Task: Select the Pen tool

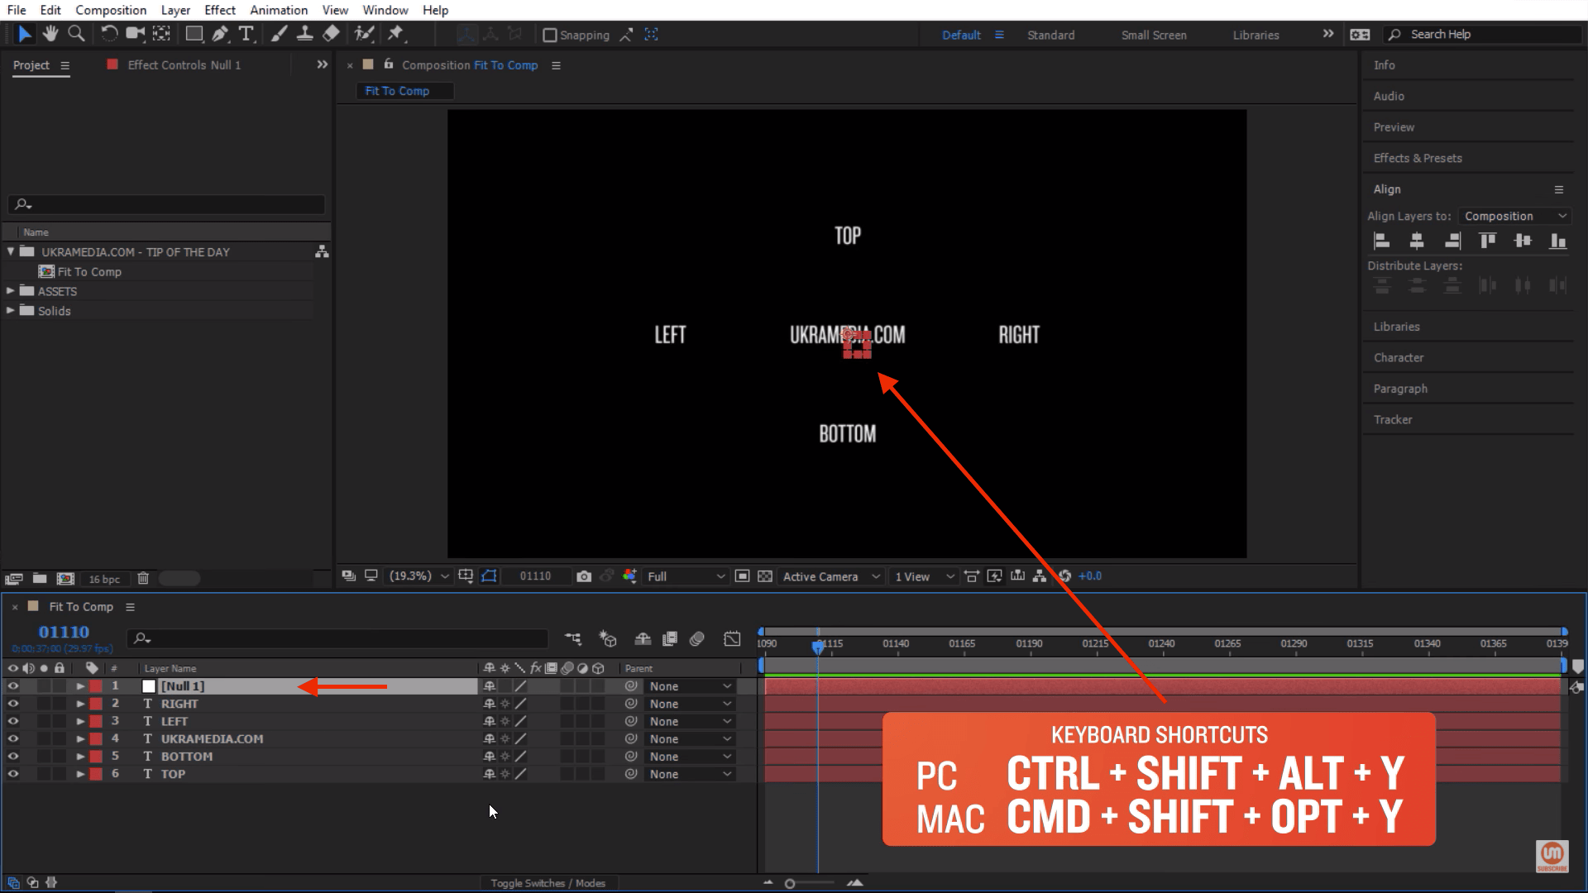Action: pyautogui.click(x=220, y=35)
